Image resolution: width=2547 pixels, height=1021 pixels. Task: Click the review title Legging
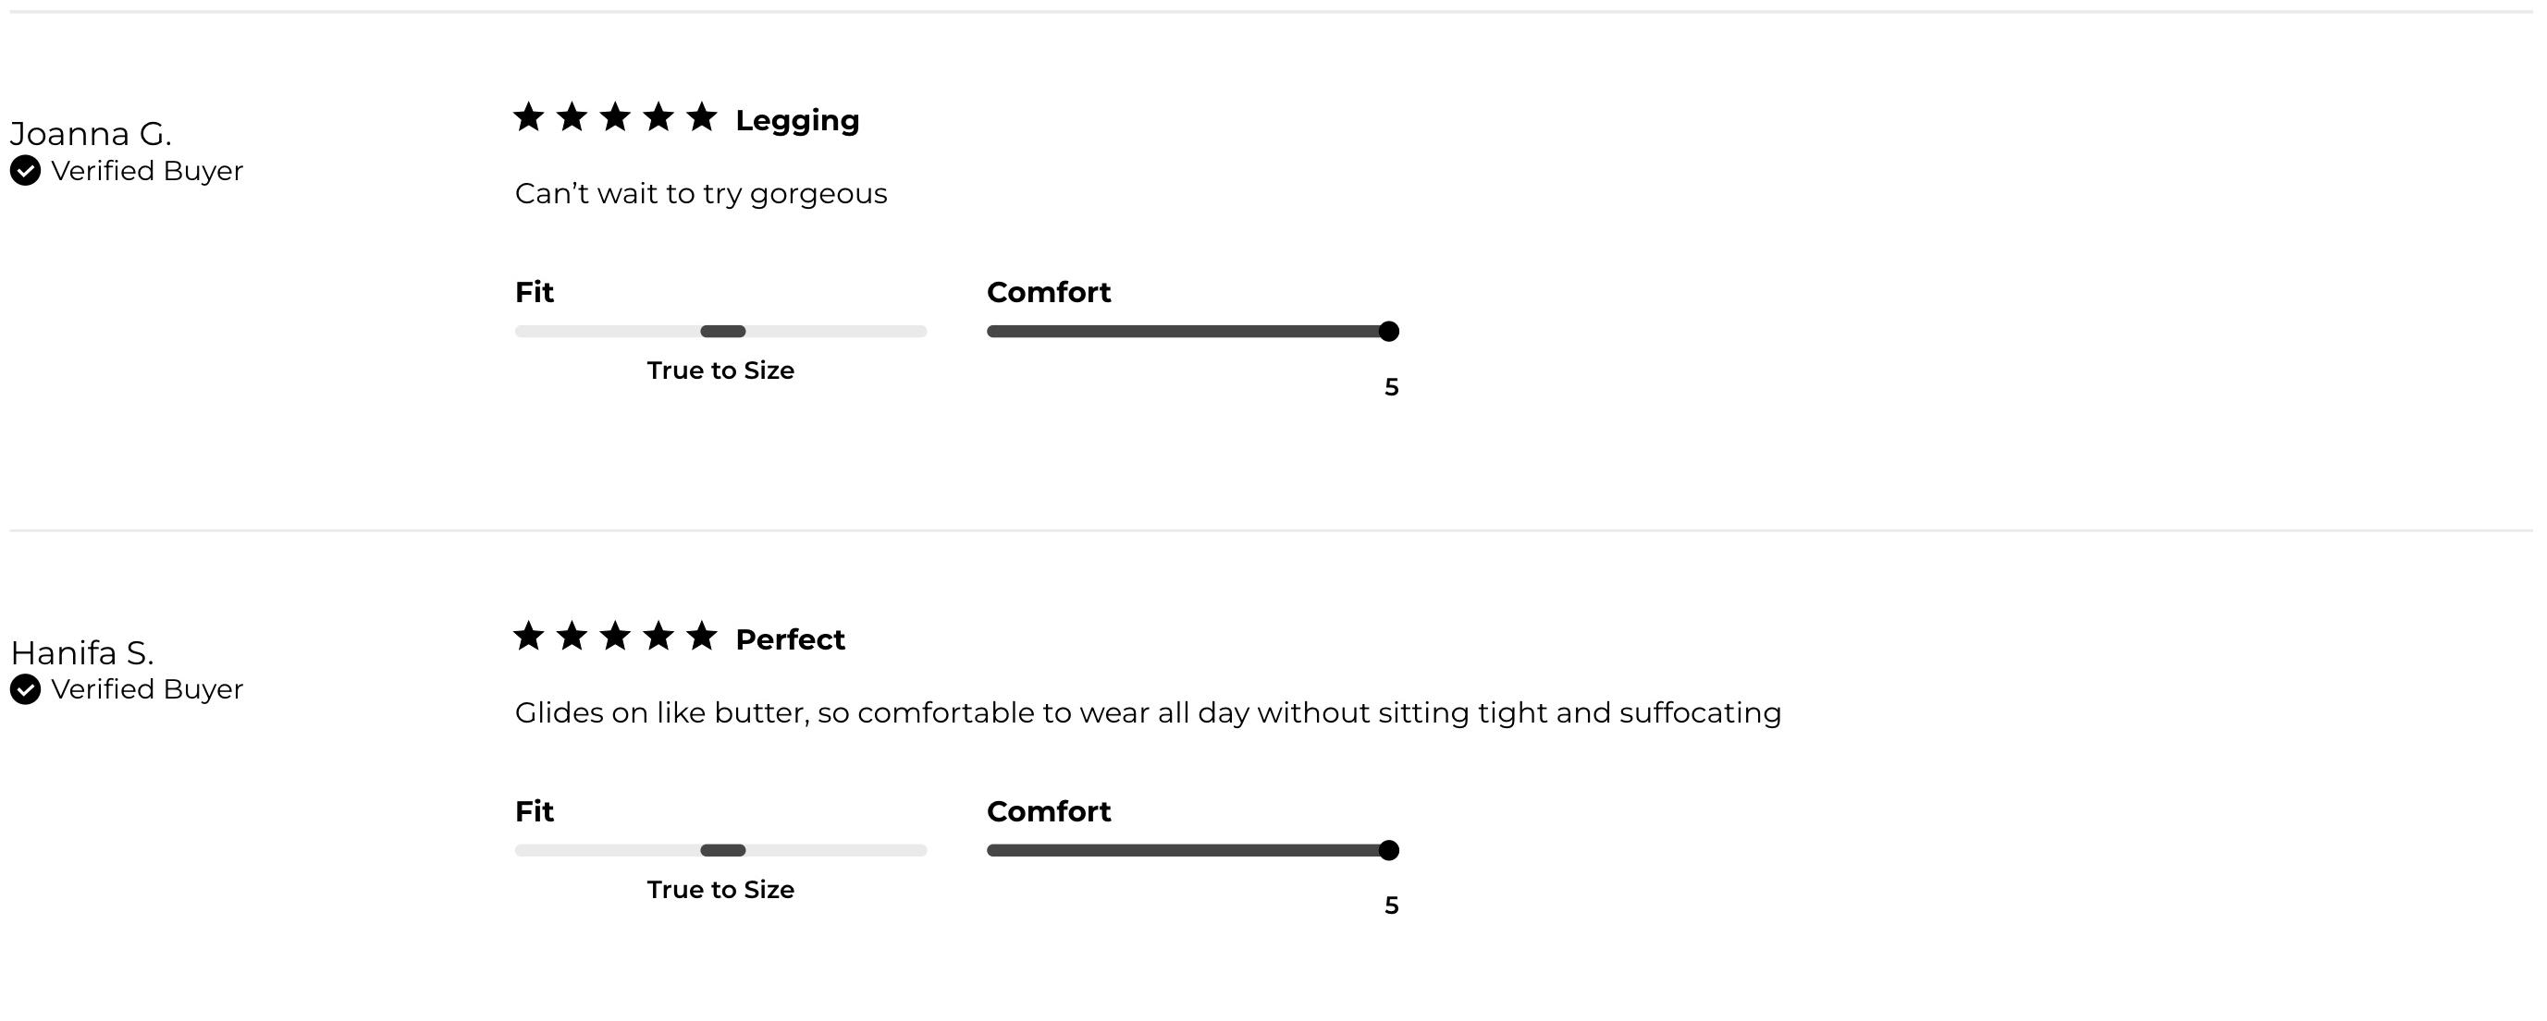point(797,120)
